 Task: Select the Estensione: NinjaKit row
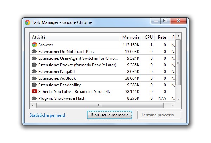103,72
